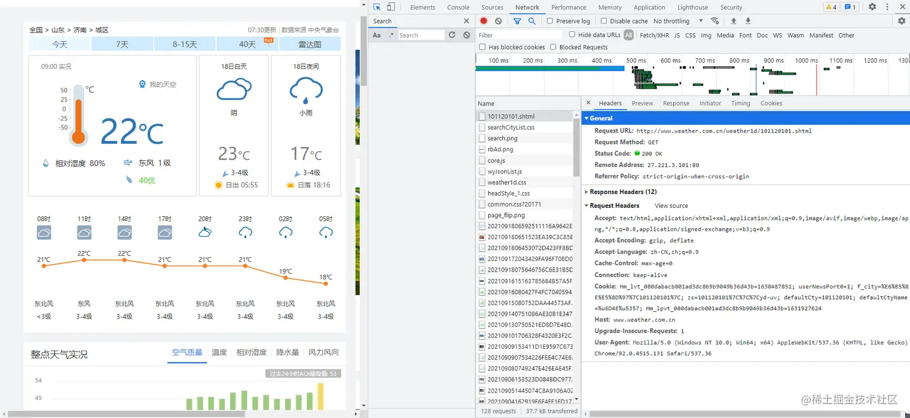Enable Disable cache checkbox
910x418 pixels.
604,21
